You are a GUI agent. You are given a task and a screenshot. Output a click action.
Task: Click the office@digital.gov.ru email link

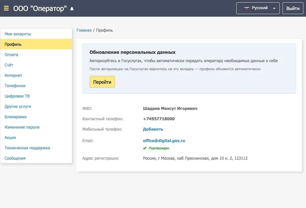click(x=164, y=141)
